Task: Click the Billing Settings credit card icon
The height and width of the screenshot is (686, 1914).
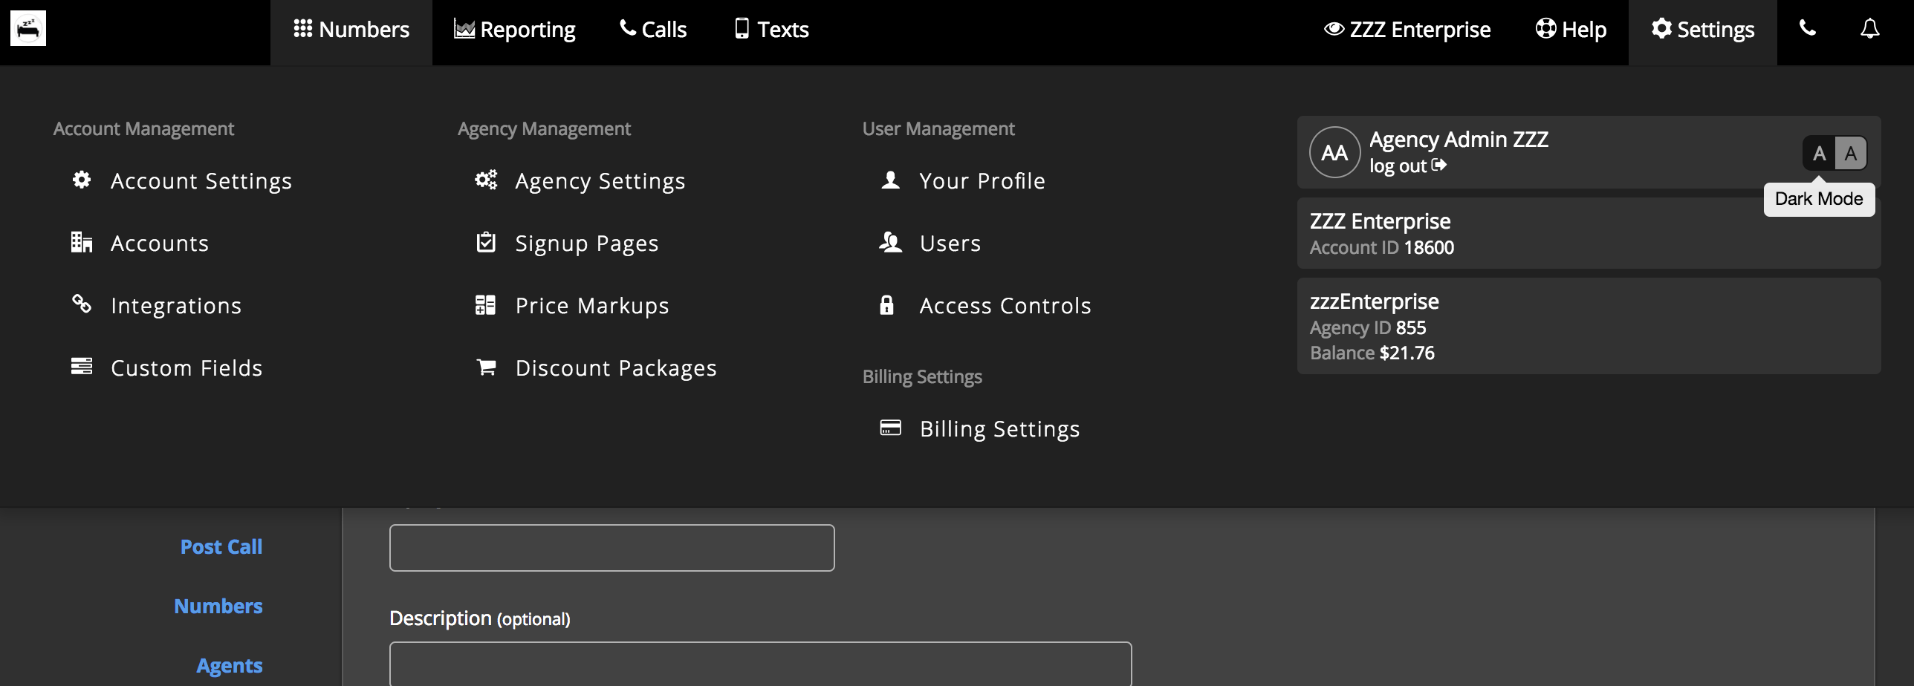Action: [x=890, y=428]
